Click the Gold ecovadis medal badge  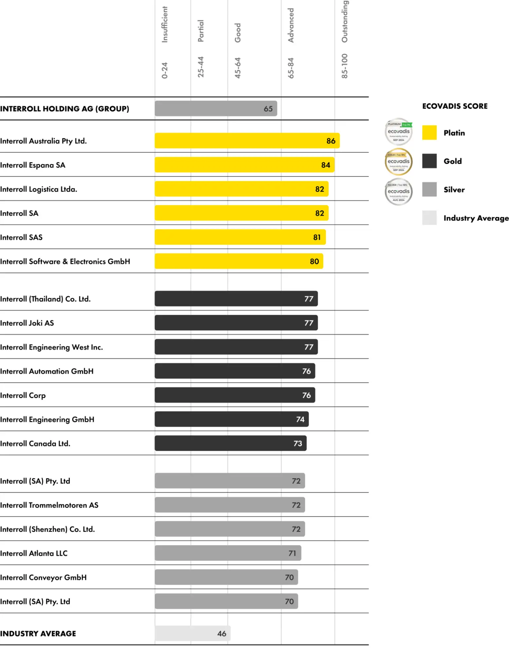(x=398, y=162)
